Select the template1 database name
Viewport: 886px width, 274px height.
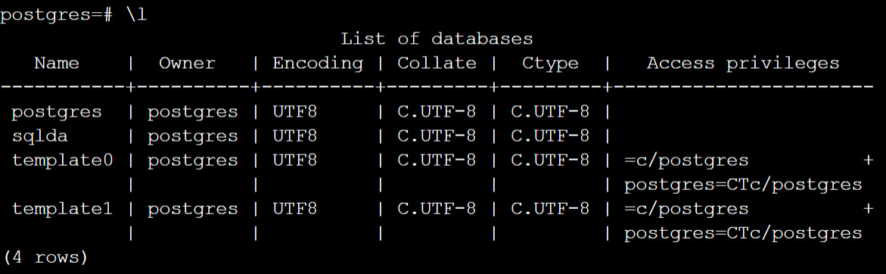click(62, 209)
